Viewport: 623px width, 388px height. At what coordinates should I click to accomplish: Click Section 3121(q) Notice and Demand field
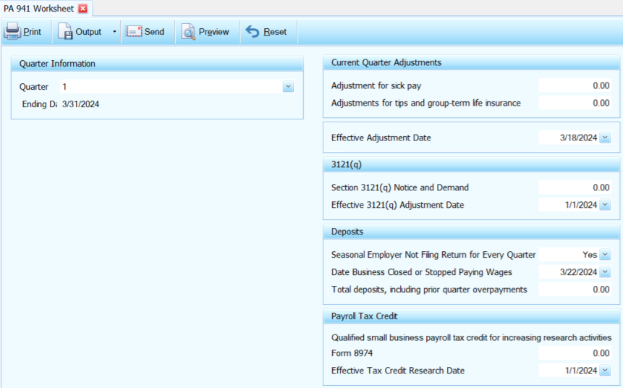point(575,187)
